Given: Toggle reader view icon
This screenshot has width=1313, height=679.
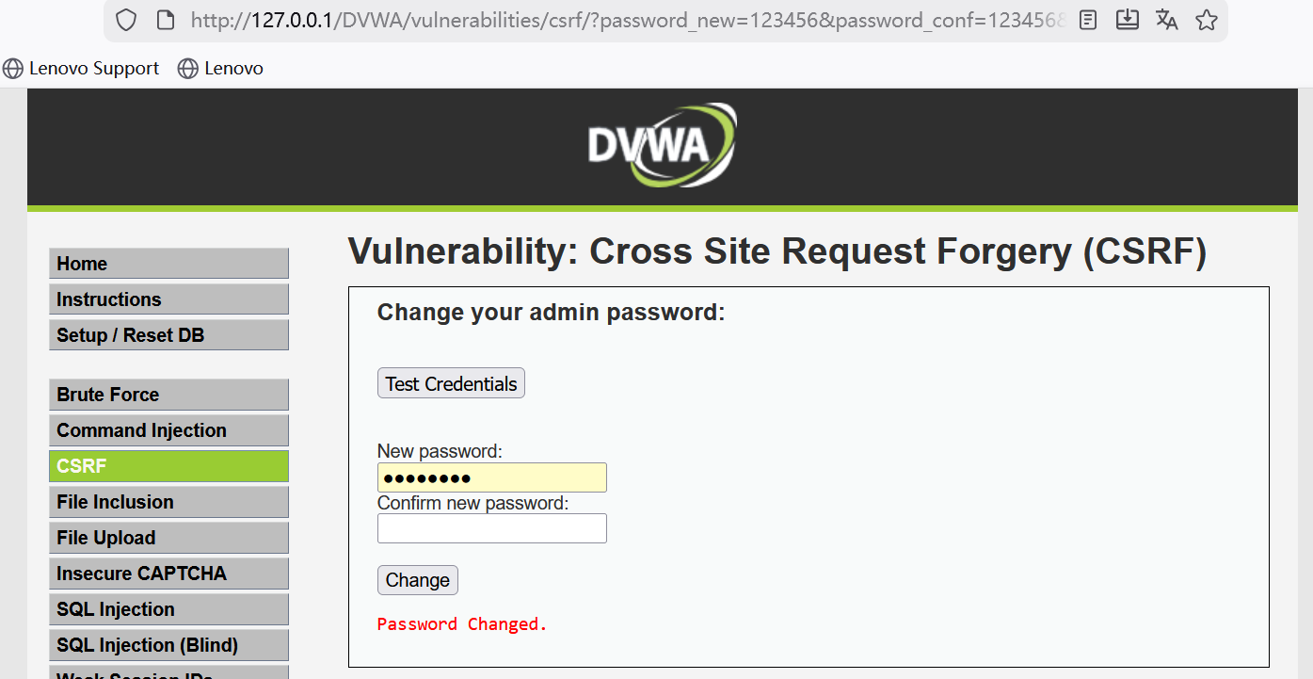Looking at the screenshot, I should coord(1088,20).
